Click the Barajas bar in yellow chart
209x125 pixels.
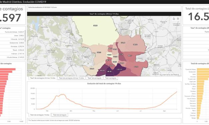click(x=198, y=118)
